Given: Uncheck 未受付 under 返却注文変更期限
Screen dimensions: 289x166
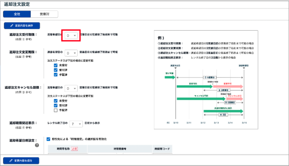Looking at the screenshot, I should (x=56, y=65).
